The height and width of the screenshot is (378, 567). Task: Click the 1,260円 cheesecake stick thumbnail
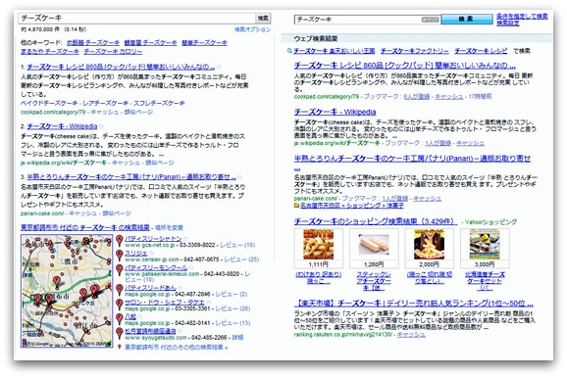pos(374,245)
